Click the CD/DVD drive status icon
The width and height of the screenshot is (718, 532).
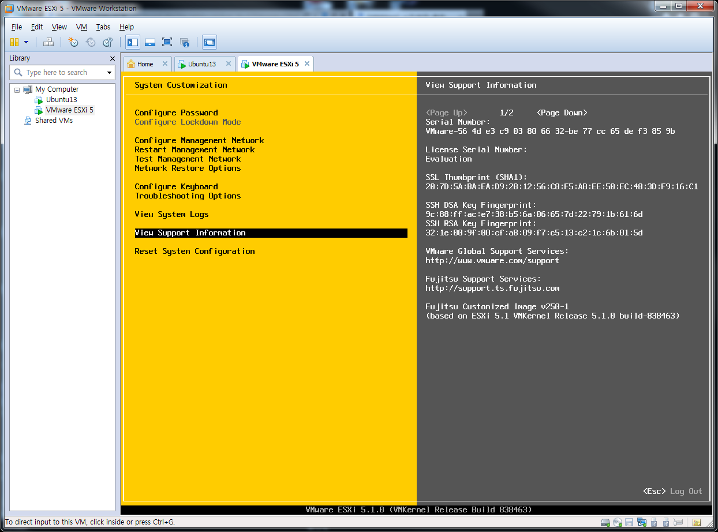[618, 523]
